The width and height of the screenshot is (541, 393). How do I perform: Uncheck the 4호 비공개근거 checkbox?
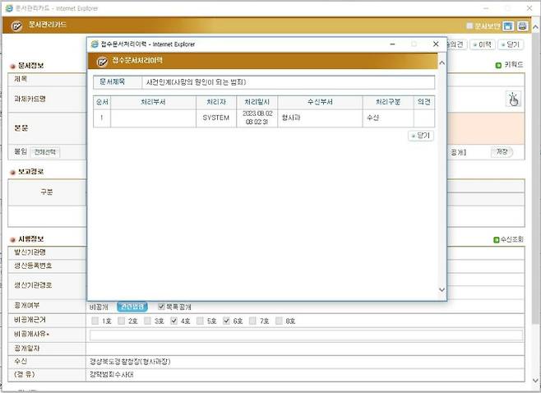[174, 321]
